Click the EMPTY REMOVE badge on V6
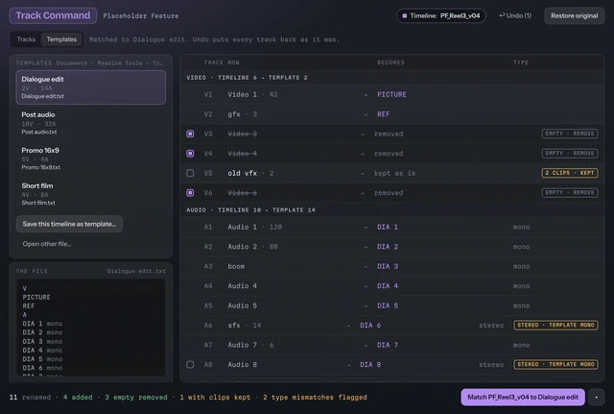614x414 pixels. 570,192
